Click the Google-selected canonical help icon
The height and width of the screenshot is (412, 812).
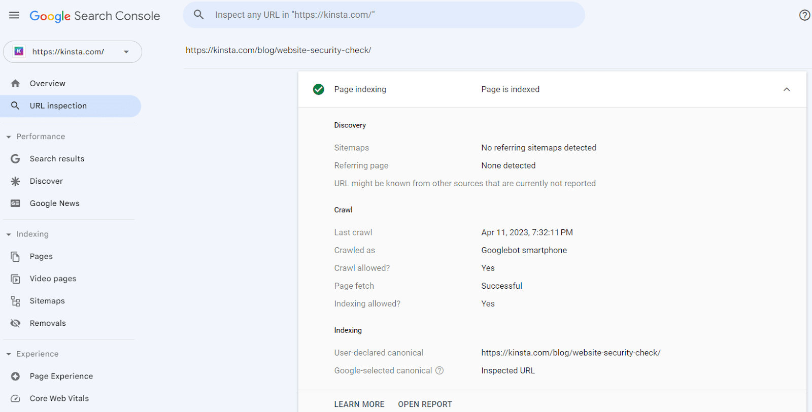[439, 371]
